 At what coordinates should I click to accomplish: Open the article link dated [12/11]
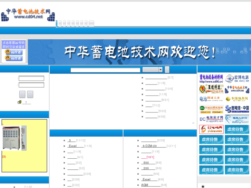[x=154, y=146]
